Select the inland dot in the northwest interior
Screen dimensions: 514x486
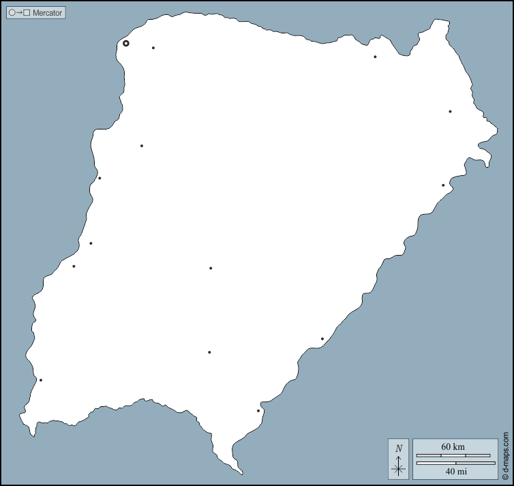tap(142, 145)
